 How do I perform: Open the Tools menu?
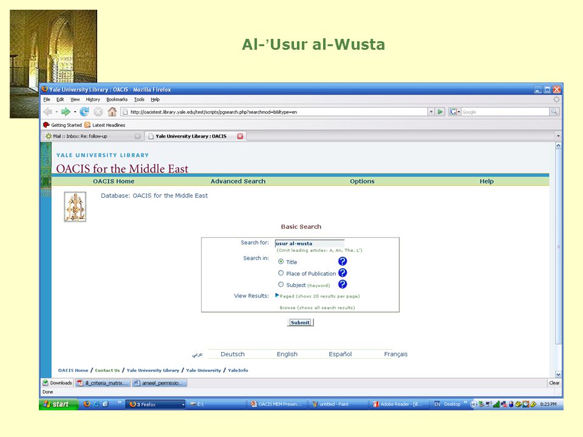tap(139, 99)
